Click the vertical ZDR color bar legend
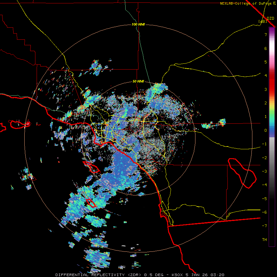Viewport: 277px width, 277px height. pos(272,137)
